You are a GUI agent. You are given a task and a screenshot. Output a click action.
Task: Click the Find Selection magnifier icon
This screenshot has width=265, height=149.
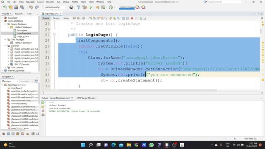click(90, 18)
